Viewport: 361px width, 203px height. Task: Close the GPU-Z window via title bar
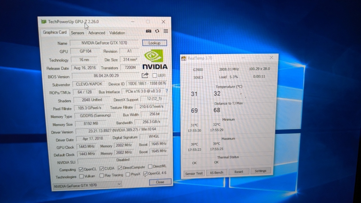coord(163,22)
